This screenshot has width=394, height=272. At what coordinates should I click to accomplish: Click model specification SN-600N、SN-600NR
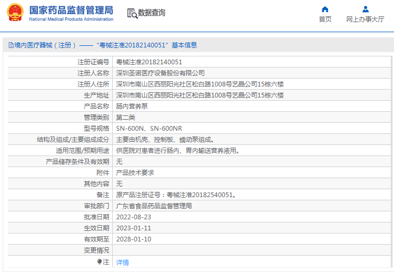[149, 129]
